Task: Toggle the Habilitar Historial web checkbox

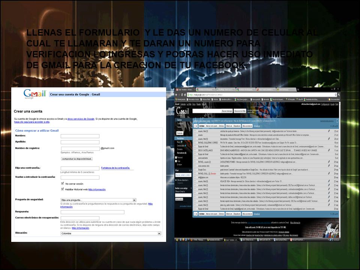Action: (62, 189)
